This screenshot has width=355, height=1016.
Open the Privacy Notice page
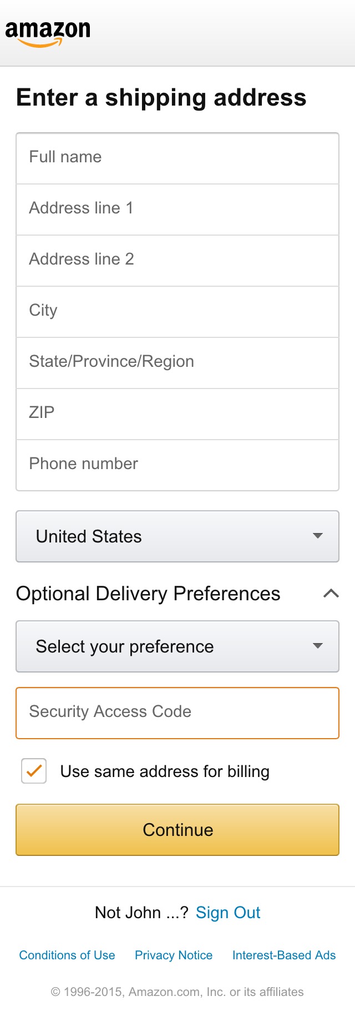(x=173, y=955)
